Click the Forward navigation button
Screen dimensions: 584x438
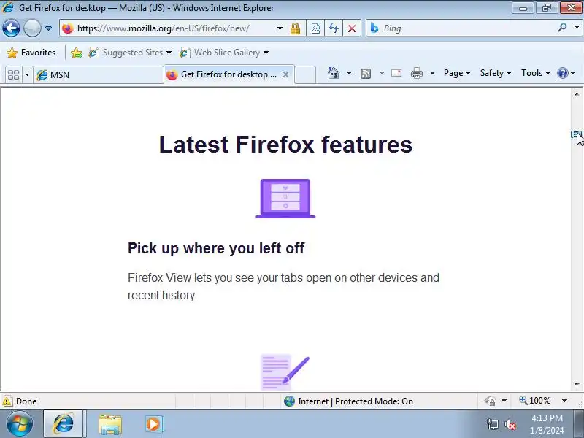pyautogui.click(x=32, y=28)
